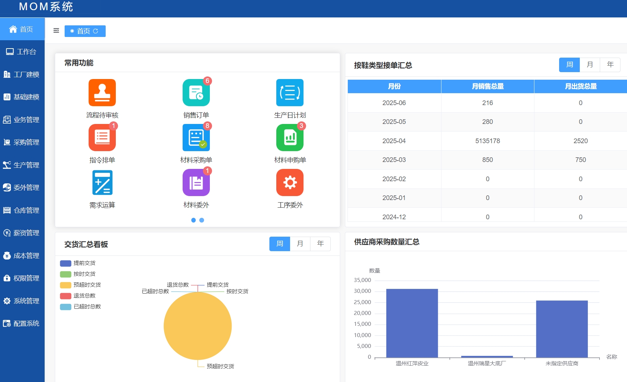The height and width of the screenshot is (382, 627).
Task: Go to second carousel page dot
Action: click(x=202, y=220)
